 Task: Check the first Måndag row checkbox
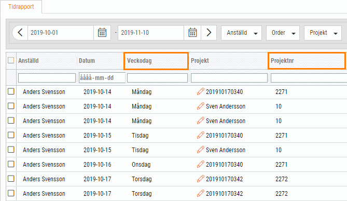point(11,91)
